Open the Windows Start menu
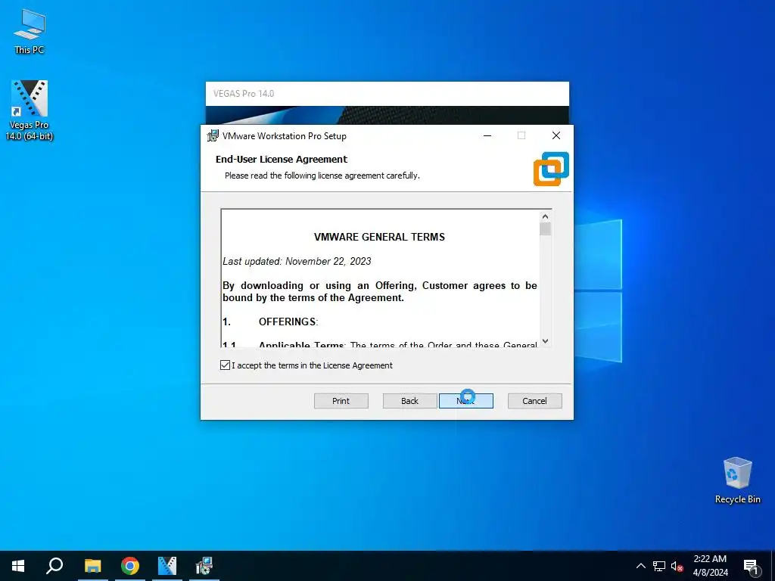 point(18,566)
